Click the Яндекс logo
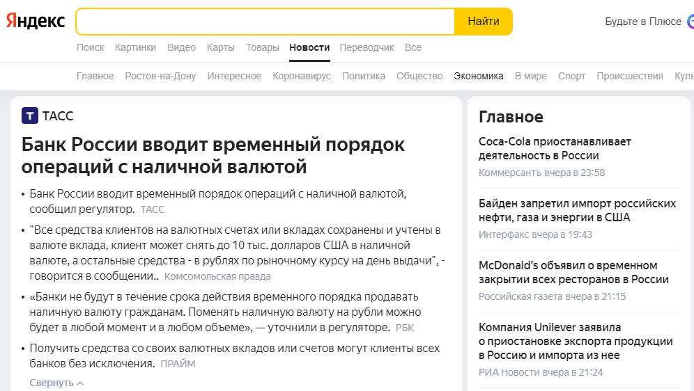This screenshot has height=391, width=694. (x=36, y=21)
